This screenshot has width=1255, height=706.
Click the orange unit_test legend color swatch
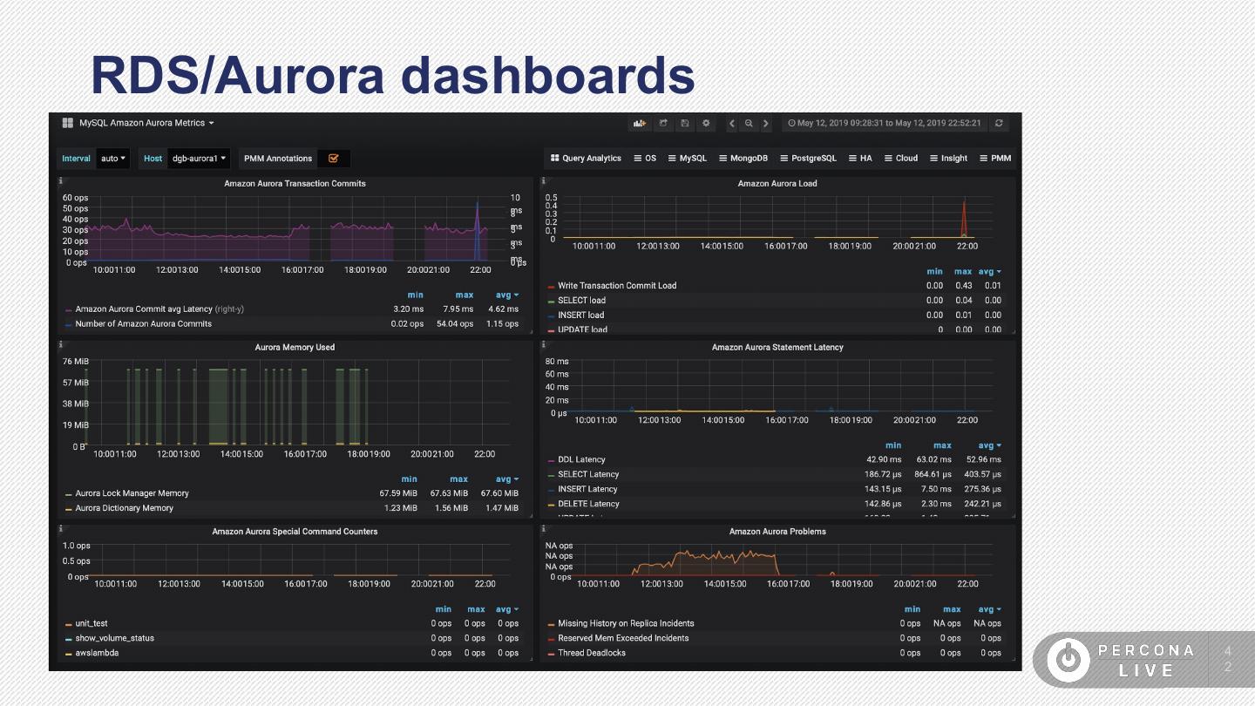pos(69,624)
